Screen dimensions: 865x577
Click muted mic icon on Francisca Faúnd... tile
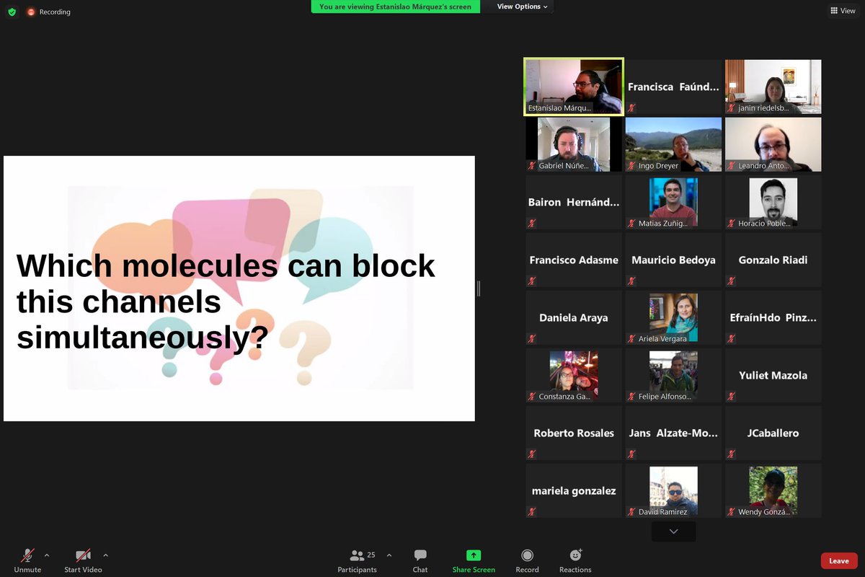click(631, 107)
